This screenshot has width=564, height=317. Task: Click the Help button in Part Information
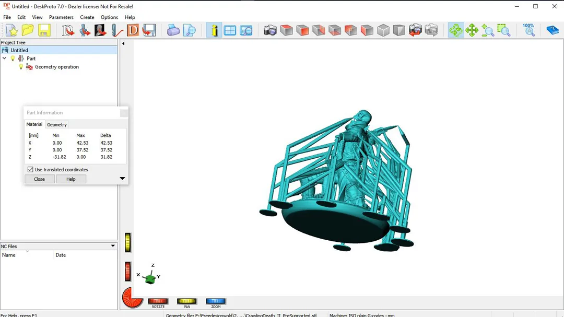pos(71,179)
